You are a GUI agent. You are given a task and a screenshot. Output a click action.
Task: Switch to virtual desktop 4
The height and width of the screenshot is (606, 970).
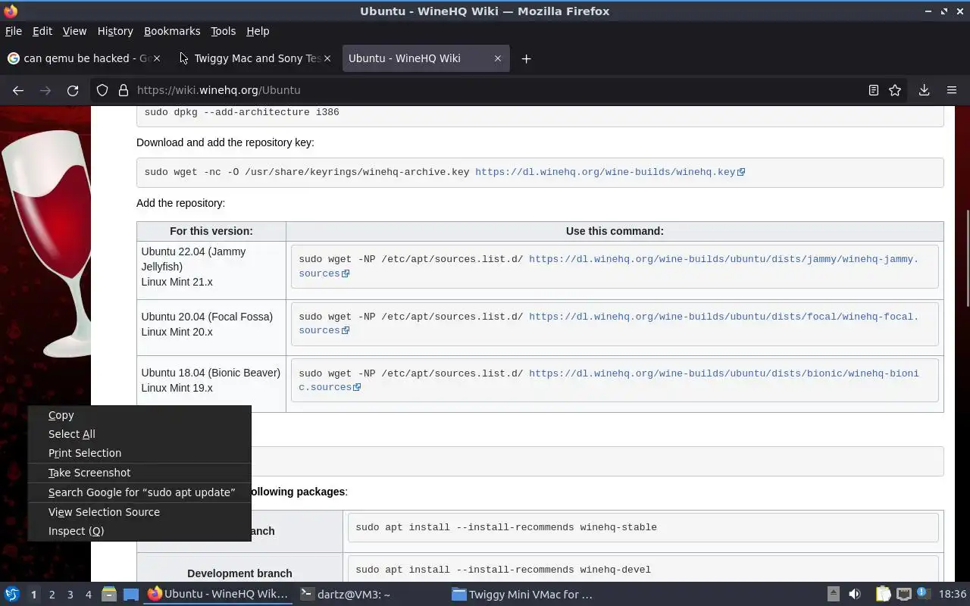tap(88, 595)
